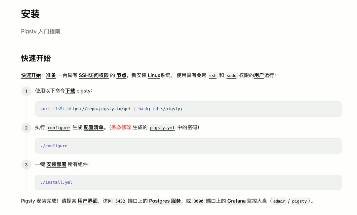Viewport: 357px width, 215px height.
Task: Open the Grafana link
Action: tap(236, 201)
